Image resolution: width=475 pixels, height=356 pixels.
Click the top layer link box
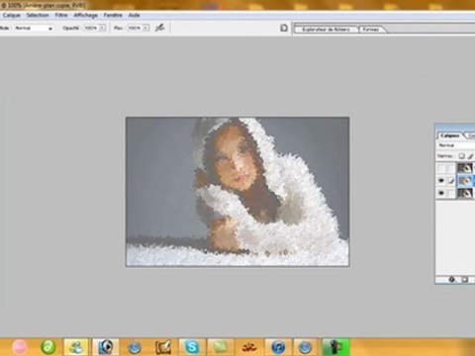pos(450,168)
